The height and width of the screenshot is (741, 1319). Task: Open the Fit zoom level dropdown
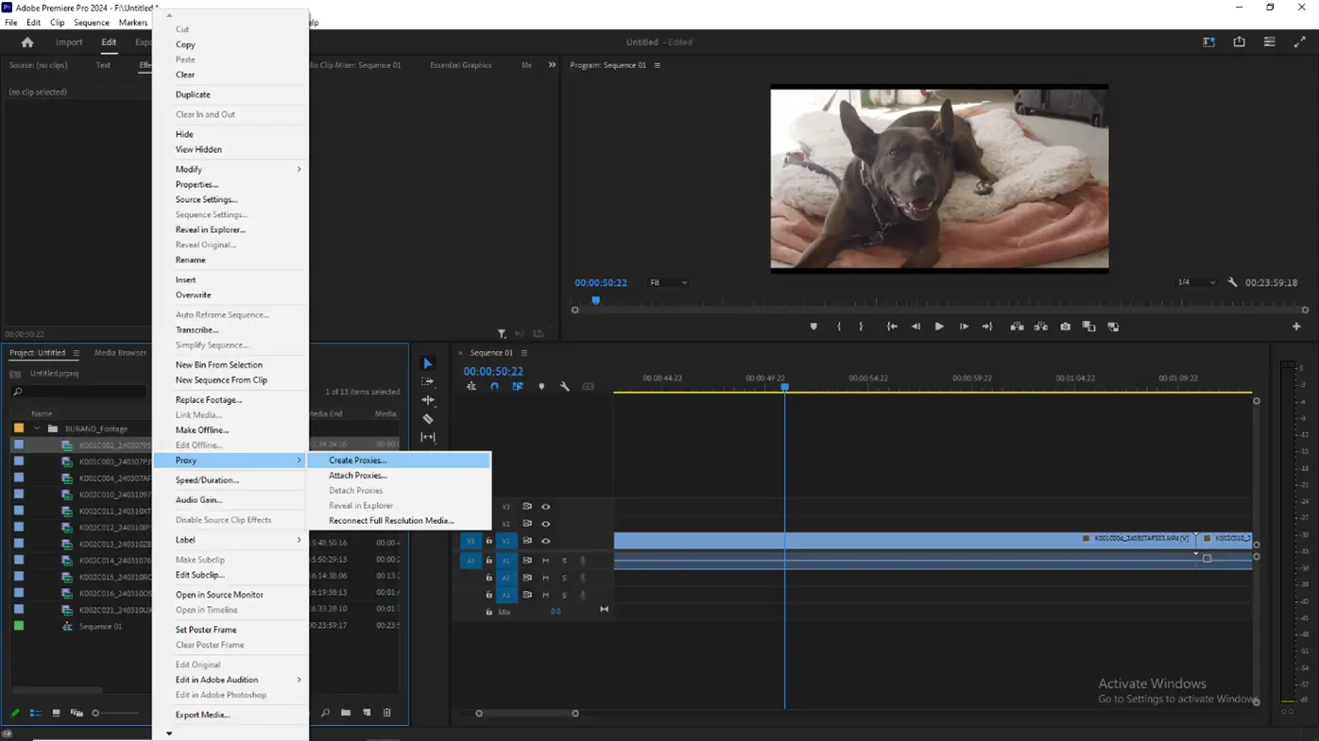[668, 282]
